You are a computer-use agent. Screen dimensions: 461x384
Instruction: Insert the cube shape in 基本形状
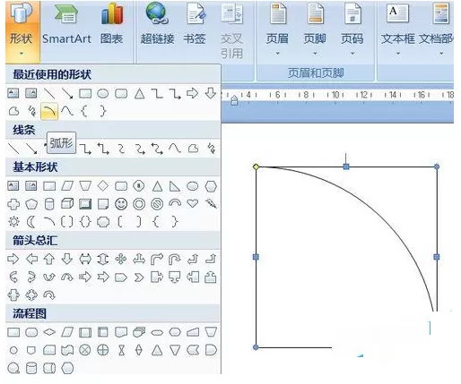pos(67,204)
